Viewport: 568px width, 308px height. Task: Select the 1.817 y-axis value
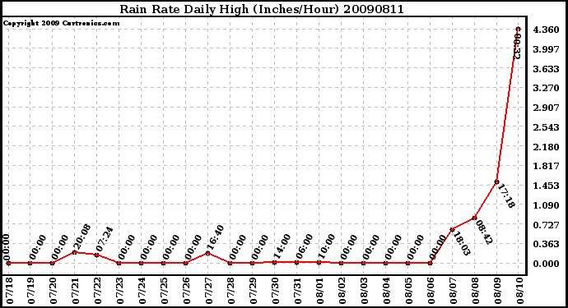[x=546, y=166]
